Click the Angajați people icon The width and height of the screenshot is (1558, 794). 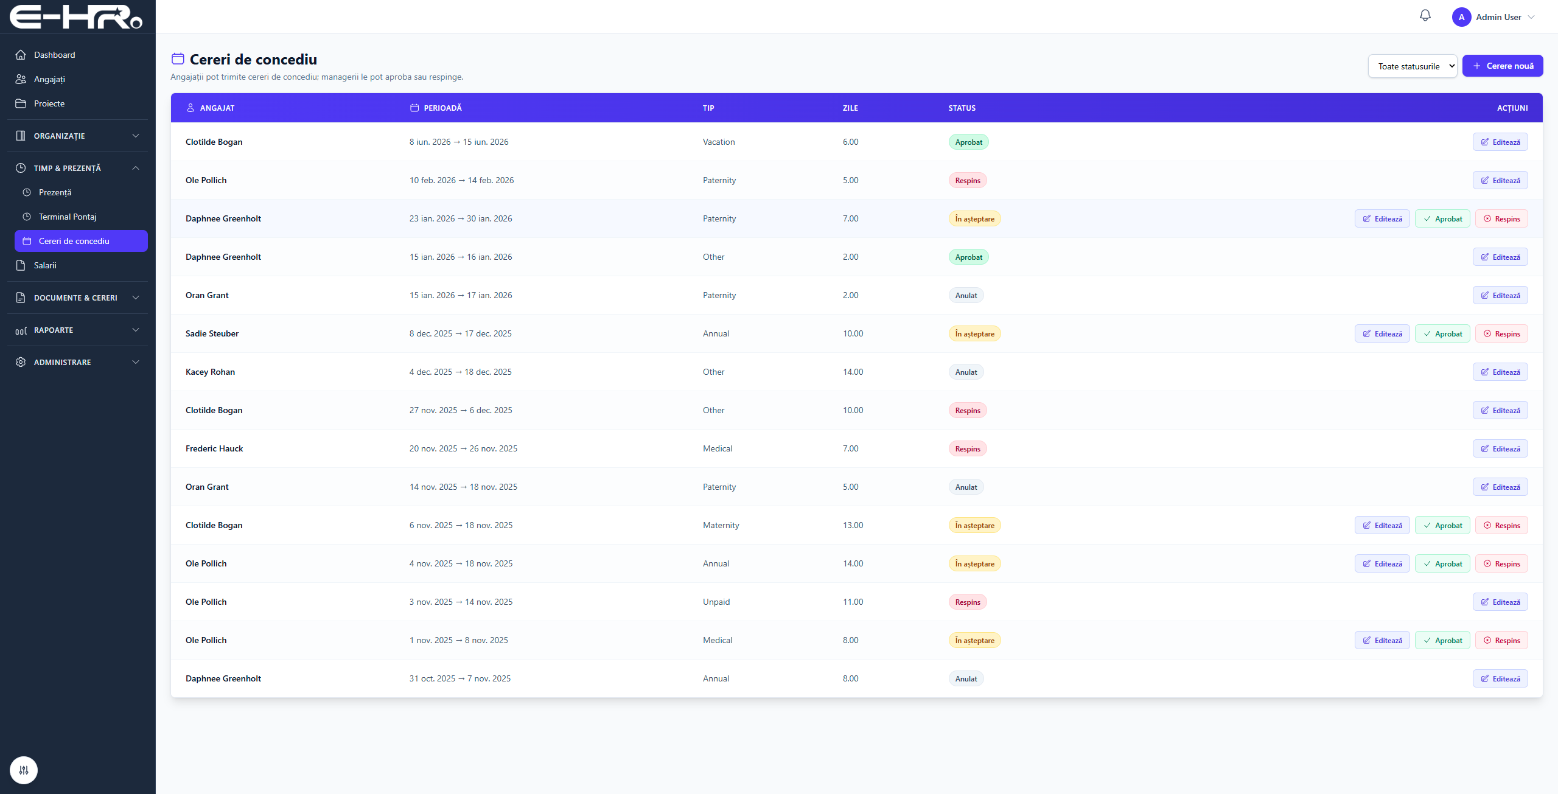click(x=21, y=79)
